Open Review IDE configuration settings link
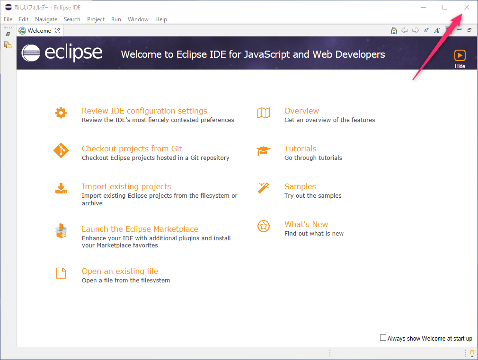 (144, 111)
